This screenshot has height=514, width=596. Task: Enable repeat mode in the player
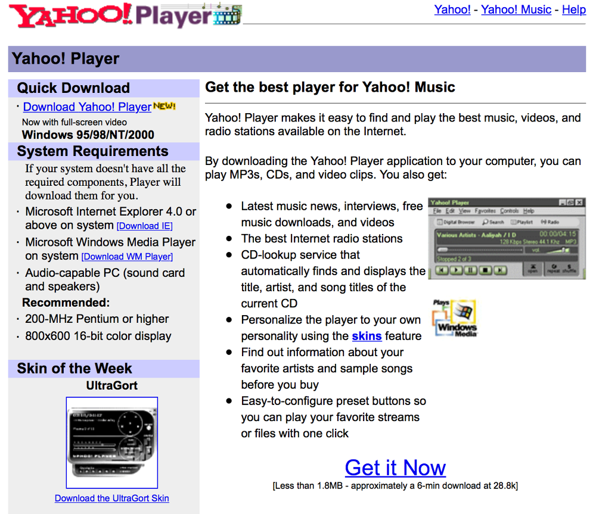554,268
